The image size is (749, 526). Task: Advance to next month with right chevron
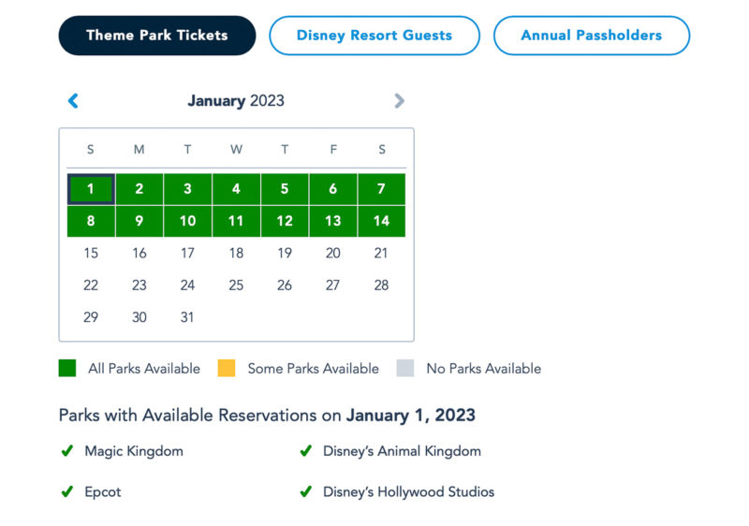(x=400, y=101)
